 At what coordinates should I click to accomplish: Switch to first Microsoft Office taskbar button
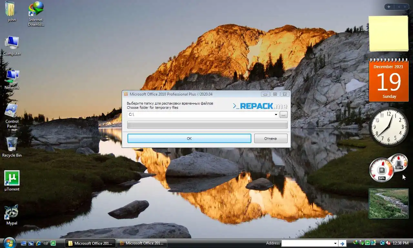pyautogui.click(x=90, y=243)
